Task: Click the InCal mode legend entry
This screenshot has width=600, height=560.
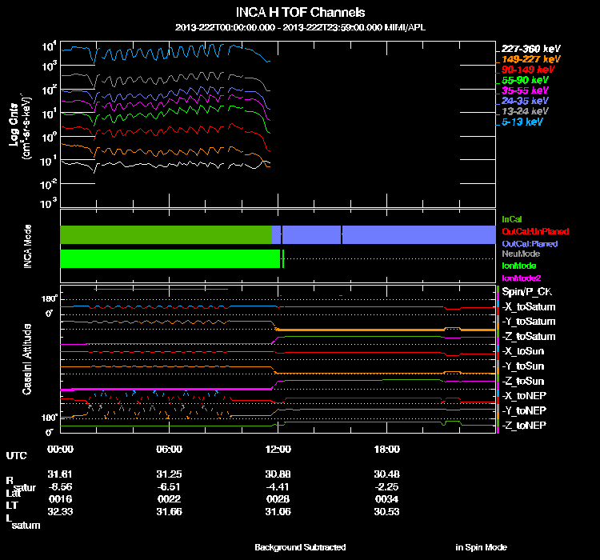Action: (x=512, y=219)
